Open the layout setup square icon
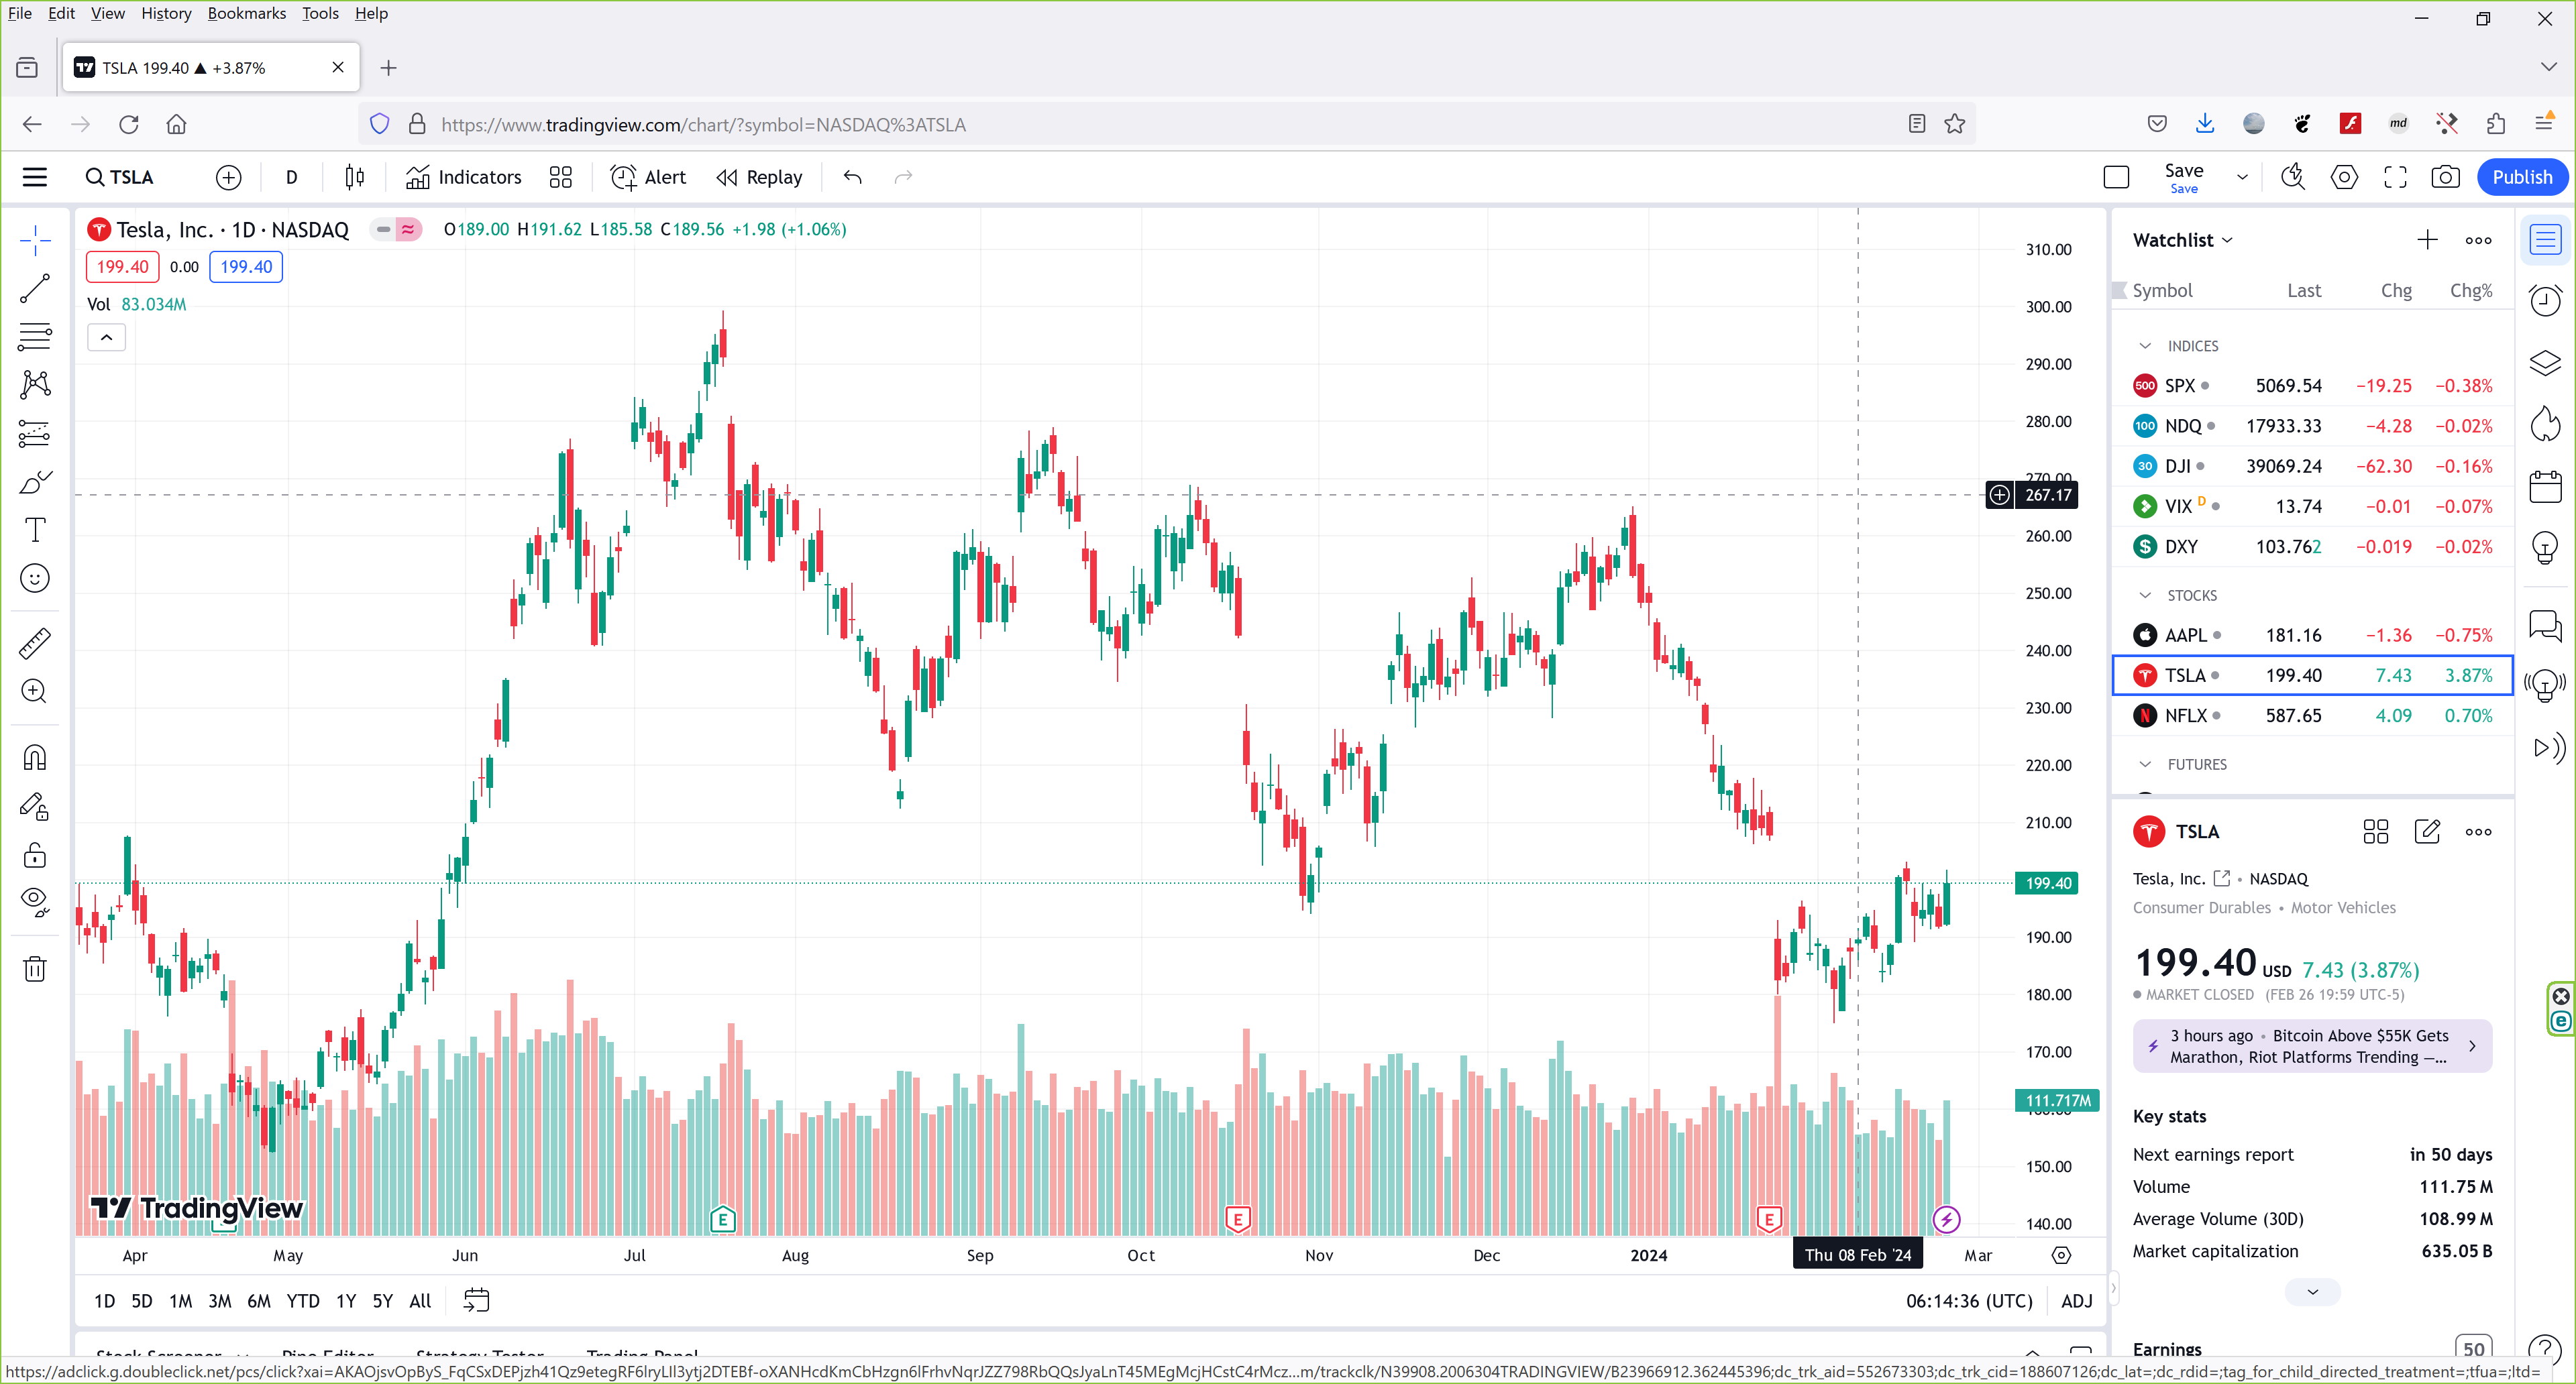 point(2116,177)
